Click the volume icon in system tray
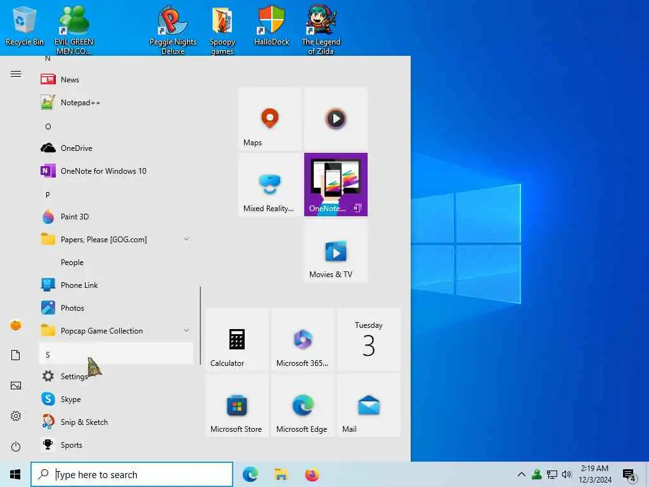 click(x=566, y=474)
